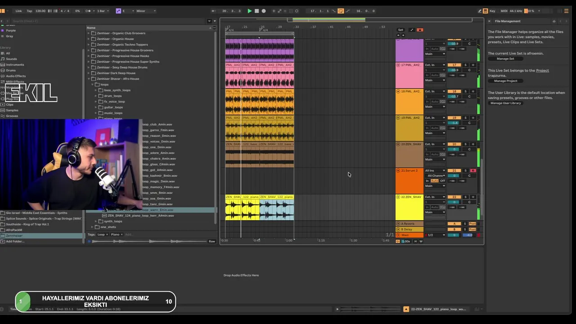This screenshot has width=576, height=324.
Task: Expand the drum_loops folder
Action: pyautogui.click(x=96, y=96)
